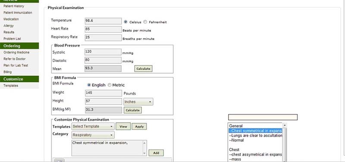Select Fahrenheit temperature unit
The height and width of the screenshot is (162, 345).
[145, 22]
